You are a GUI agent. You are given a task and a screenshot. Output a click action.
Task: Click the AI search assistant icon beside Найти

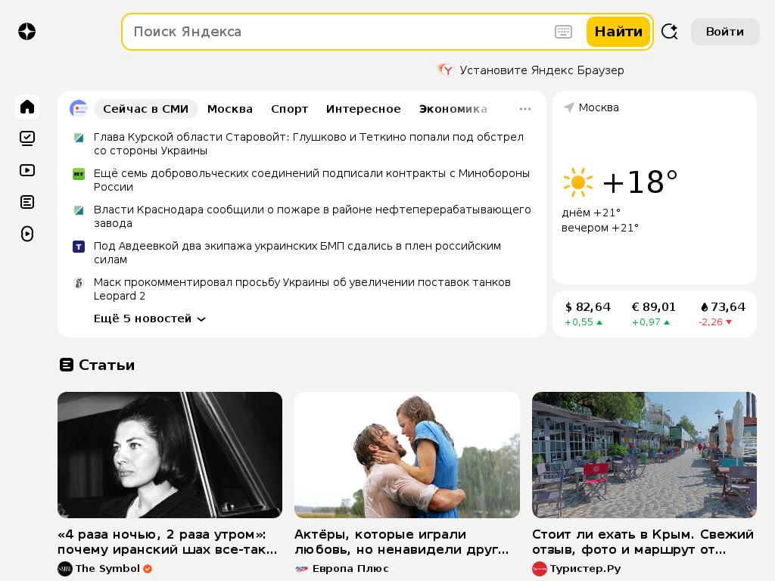pos(669,32)
